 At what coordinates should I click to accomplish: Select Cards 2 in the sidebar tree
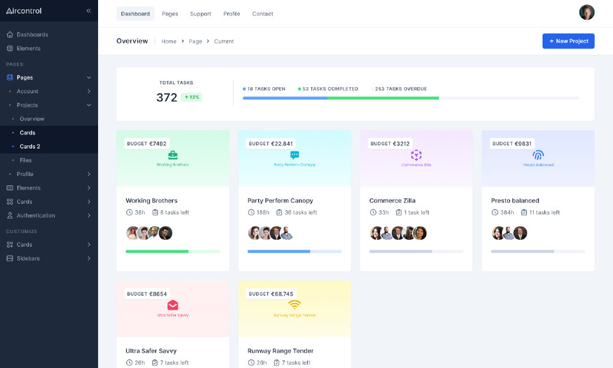pyautogui.click(x=29, y=147)
